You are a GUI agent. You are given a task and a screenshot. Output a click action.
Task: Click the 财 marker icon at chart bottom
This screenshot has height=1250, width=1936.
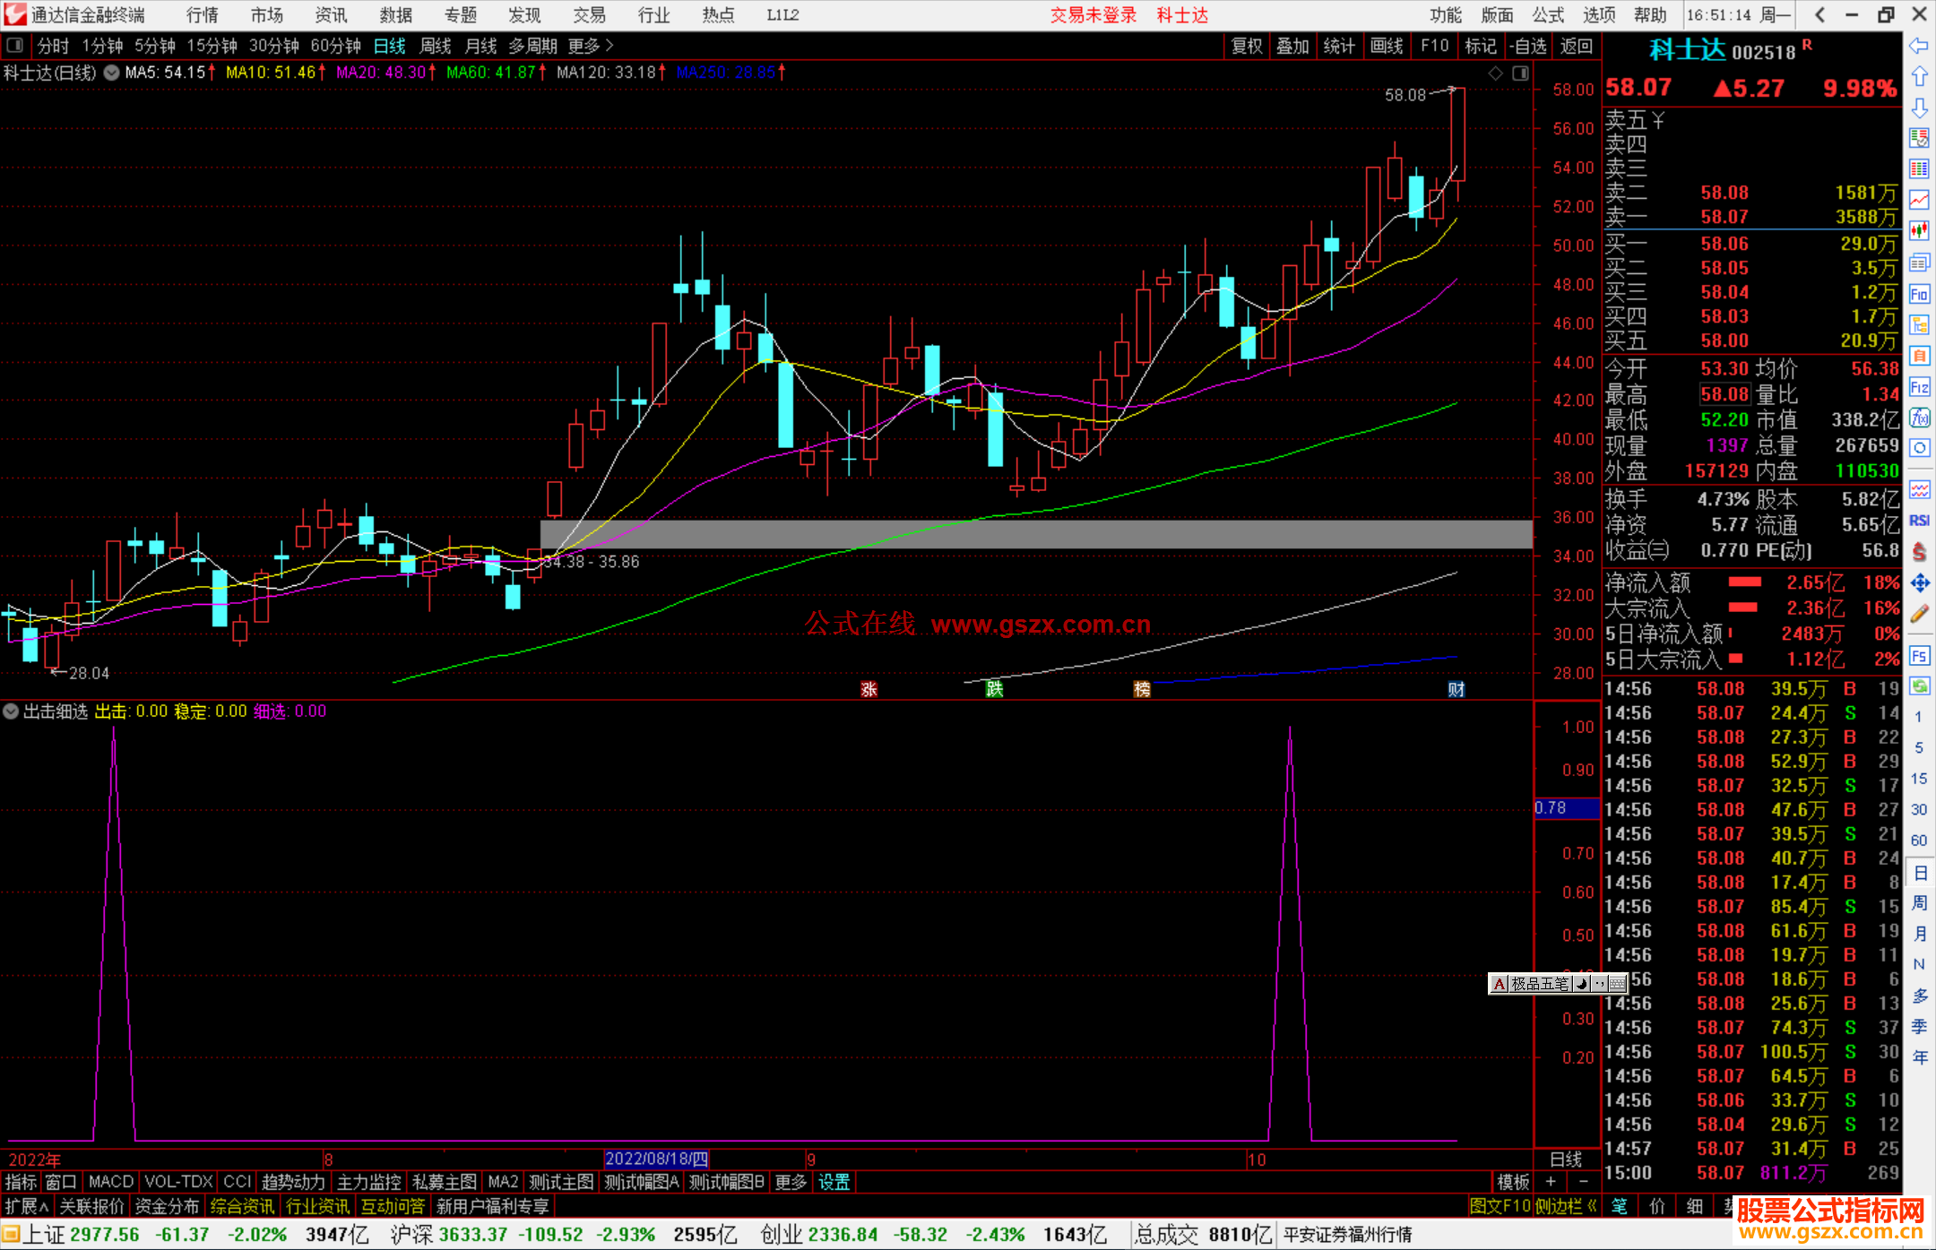(x=1456, y=689)
